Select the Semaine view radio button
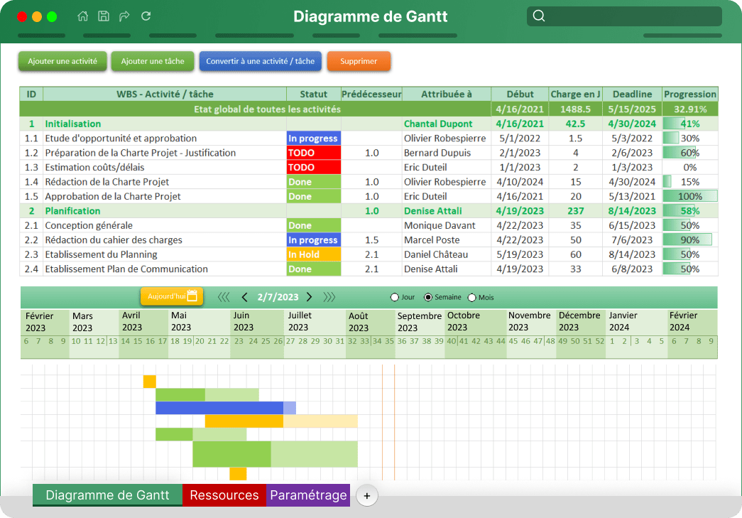This screenshot has height=518, width=742. (x=427, y=297)
